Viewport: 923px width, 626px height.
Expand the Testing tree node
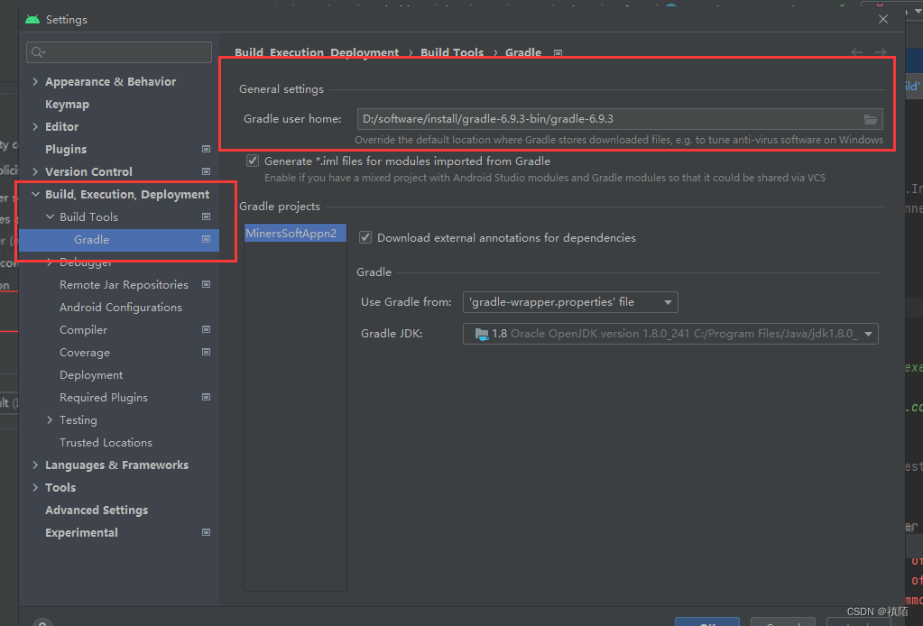[x=50, y=420]
